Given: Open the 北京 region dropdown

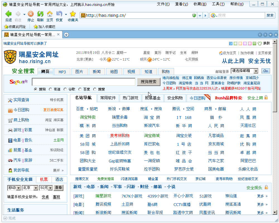Looking at the screenshot, I should (30, 188).
